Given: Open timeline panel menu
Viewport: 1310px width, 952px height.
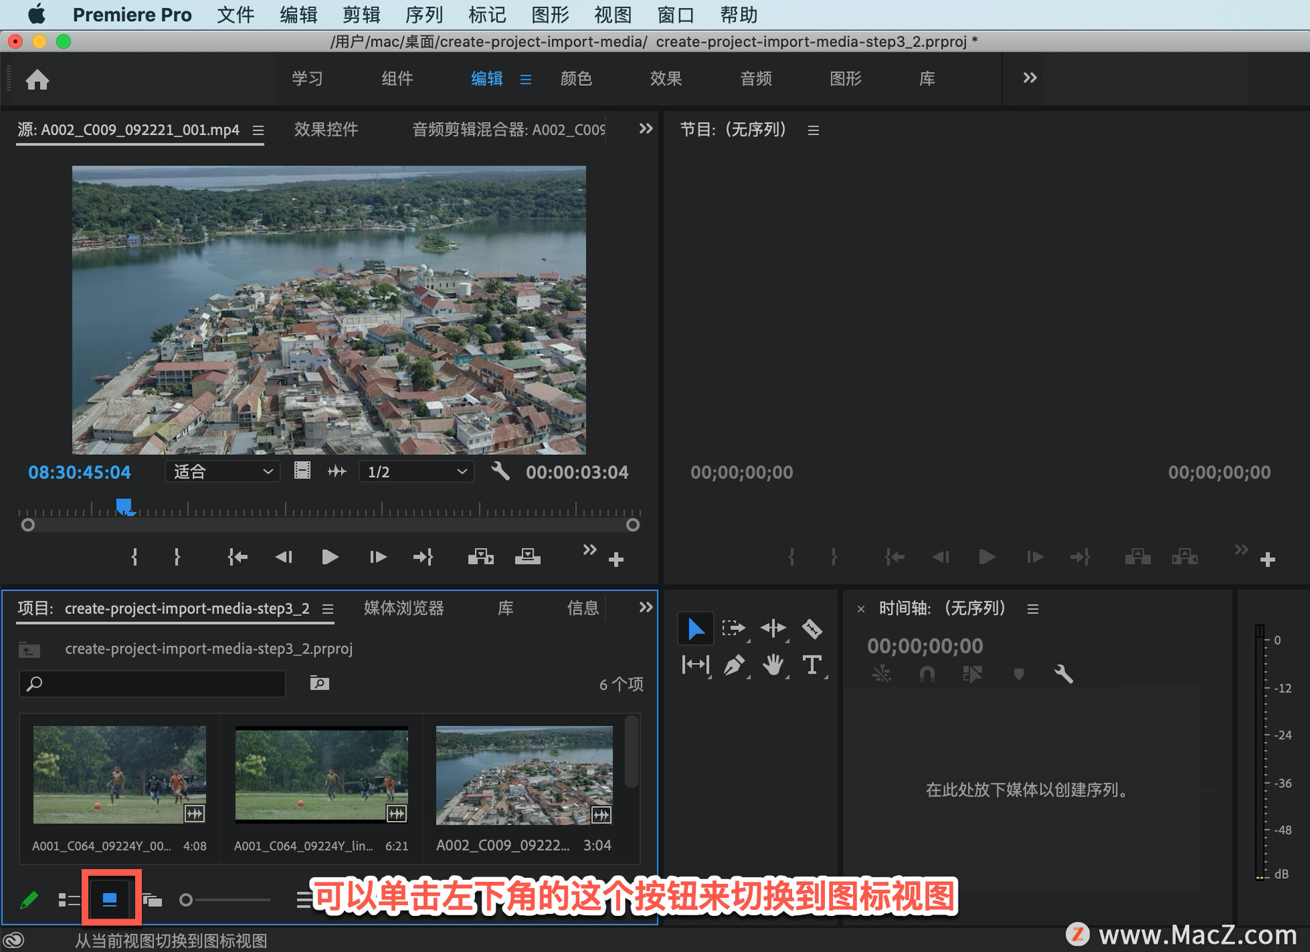Looking at the screenshot, I should coord(1033,609).
